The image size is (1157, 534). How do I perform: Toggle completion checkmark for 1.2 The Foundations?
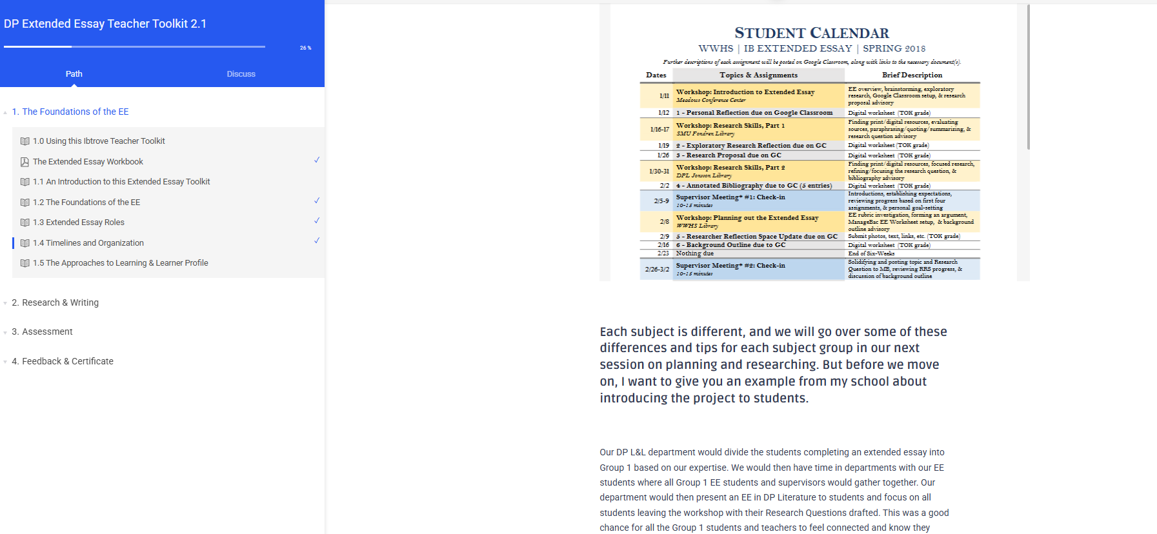tap(316, 201)
